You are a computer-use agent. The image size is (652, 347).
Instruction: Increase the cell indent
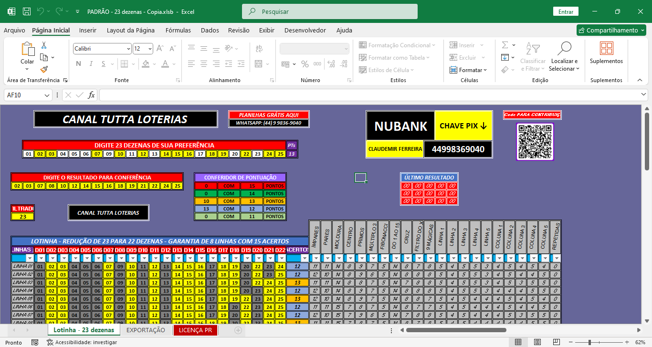click(242, 64)
